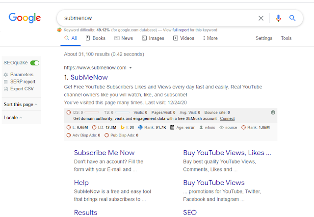
Task: Click the About 31,100 results text
Action: [x=104, y=54]
